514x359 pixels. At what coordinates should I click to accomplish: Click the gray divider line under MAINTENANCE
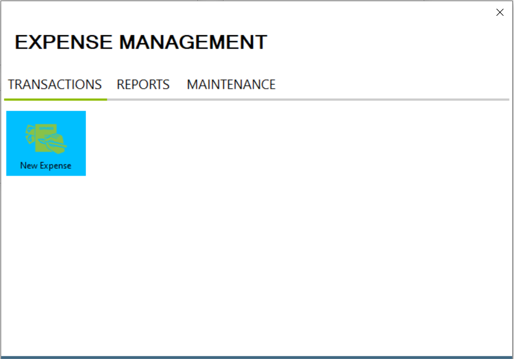point(231,100)
